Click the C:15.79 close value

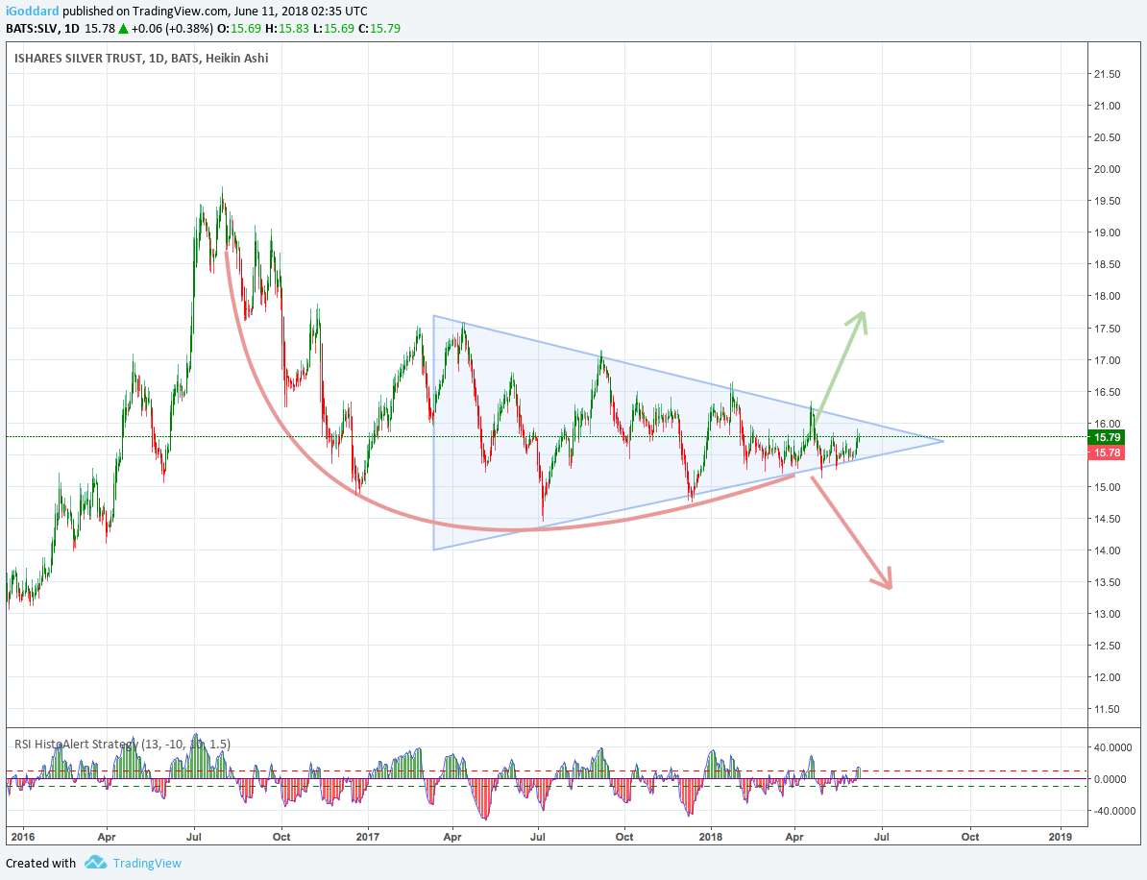pyautogui.click(x=378, y=29)
